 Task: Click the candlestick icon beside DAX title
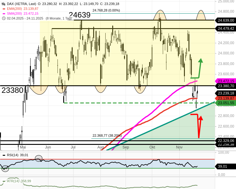tap(4, 4)
